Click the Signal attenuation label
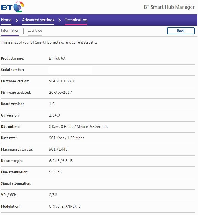The height and width of the screenshot is (215, 198). coord(16,184)
